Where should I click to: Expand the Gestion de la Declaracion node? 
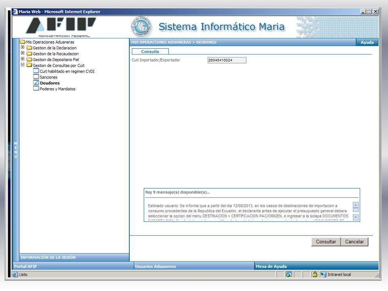[x=23, y=47]
